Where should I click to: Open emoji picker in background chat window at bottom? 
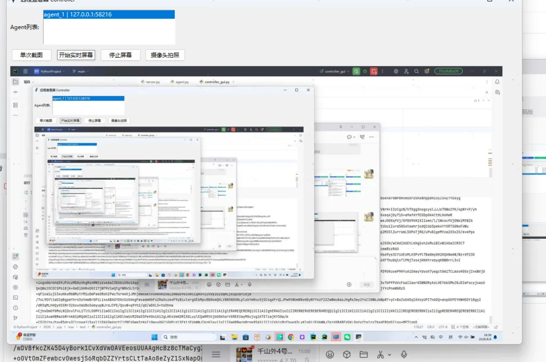pos(330,354)
